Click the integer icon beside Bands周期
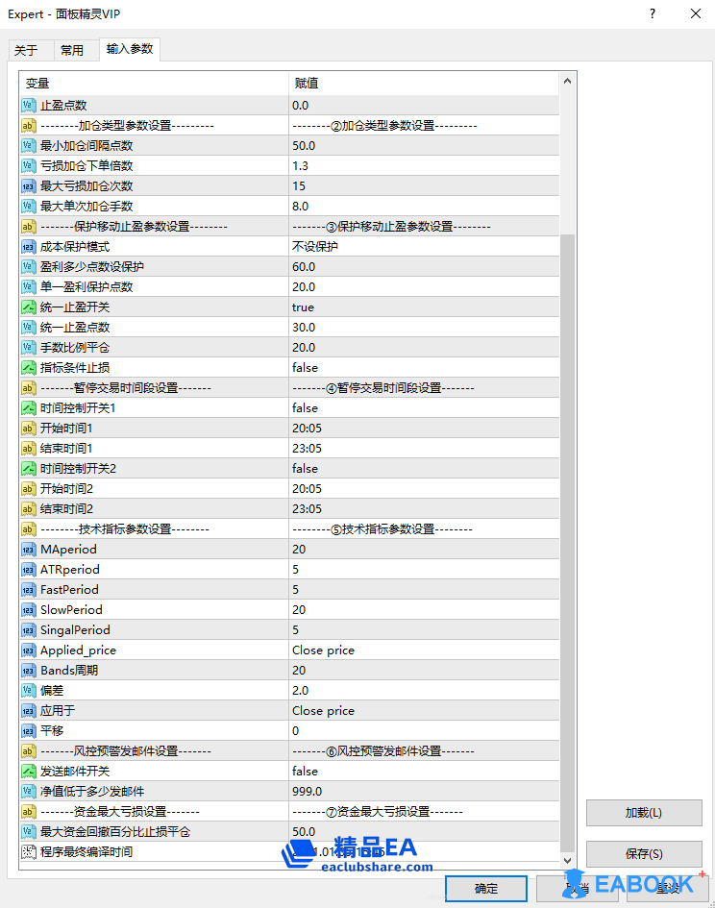715x908 pixels. [29, 671]
